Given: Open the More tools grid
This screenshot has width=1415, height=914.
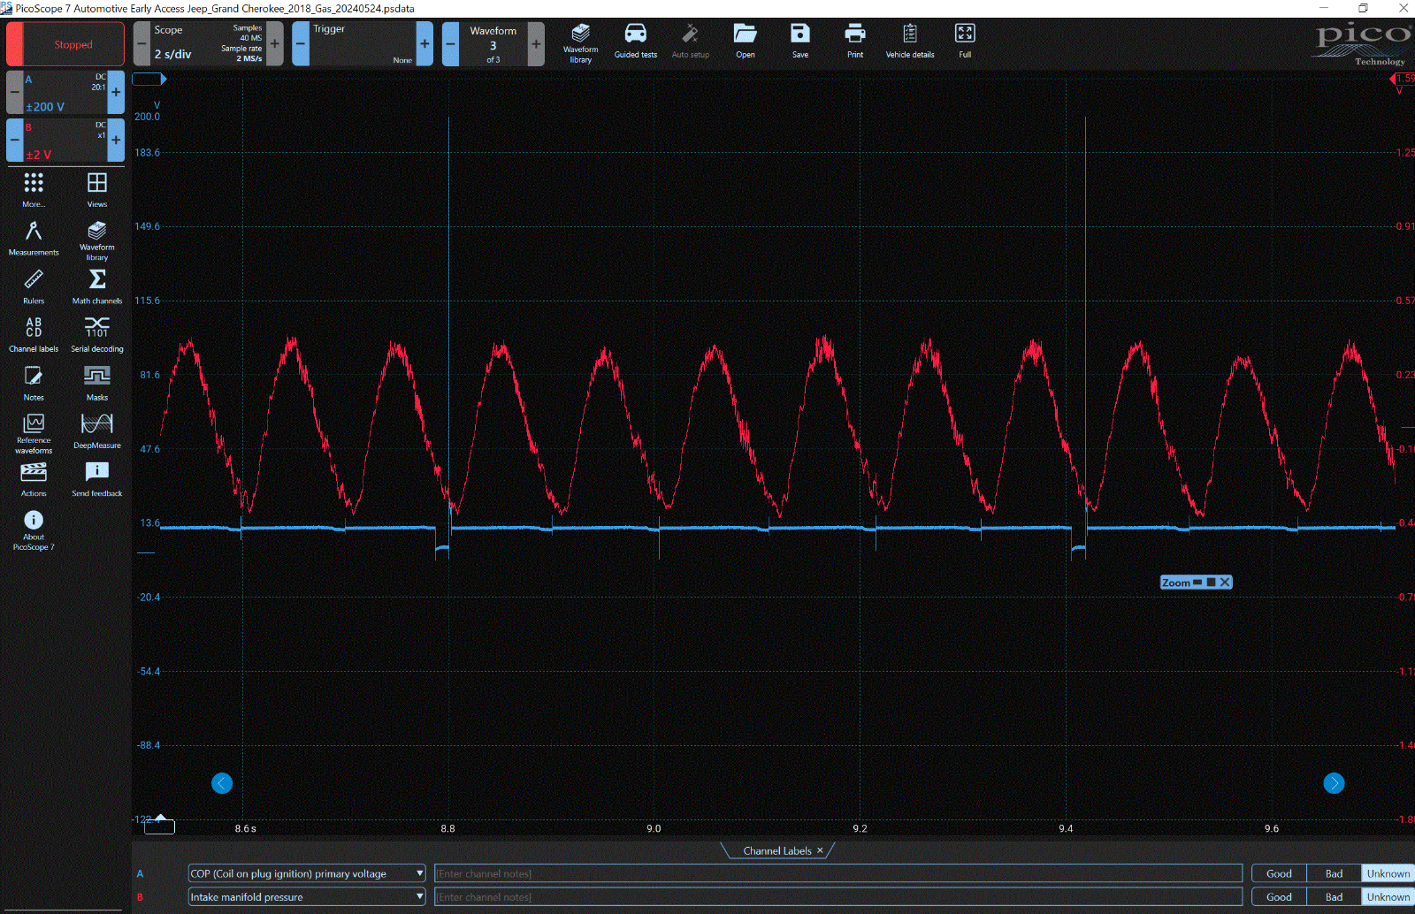Looking at the screenshot, I should point(34,189).
